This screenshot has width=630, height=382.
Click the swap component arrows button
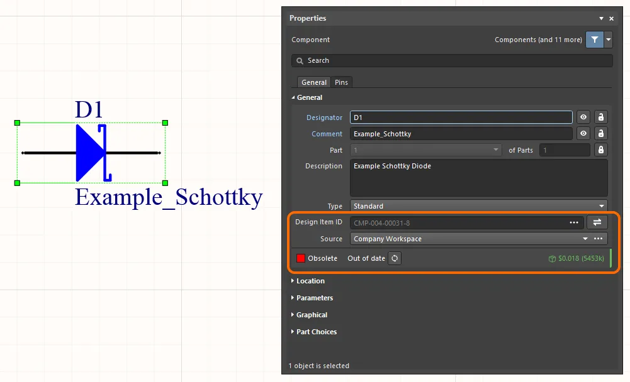point(597,222)
